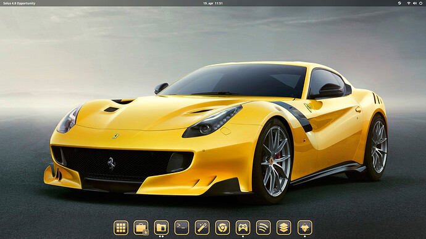Open the magic wand tweak tool
The height and width of the screenshot is (239, 426).
(x=202, y=227)
